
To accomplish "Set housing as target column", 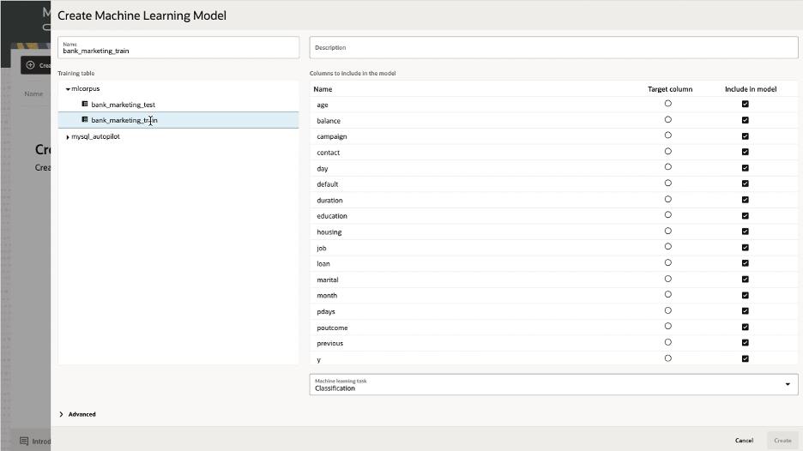I will 667,231.
